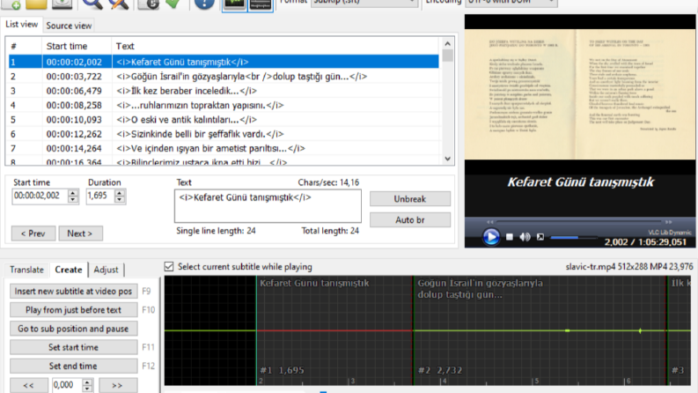Click the video seek progress bar
698x393 pixels.
coord(578,221)
